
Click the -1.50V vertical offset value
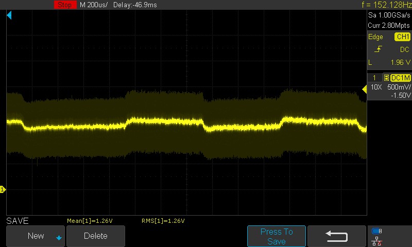[x=401, y=95]
